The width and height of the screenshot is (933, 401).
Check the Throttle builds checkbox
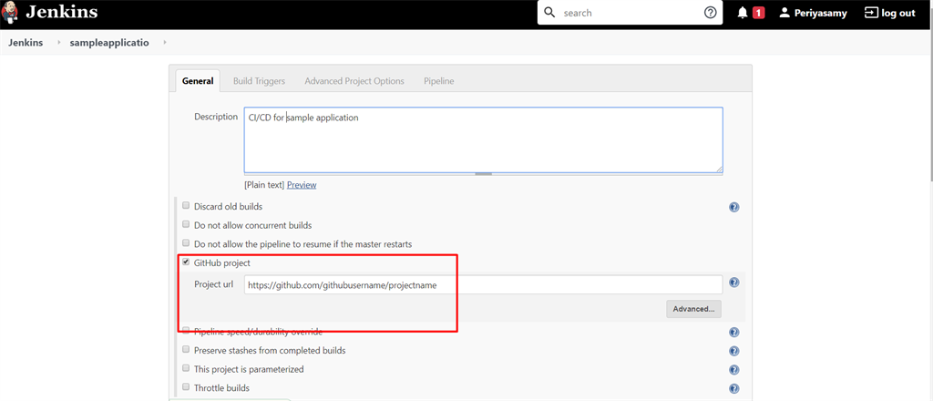[186, 386]
